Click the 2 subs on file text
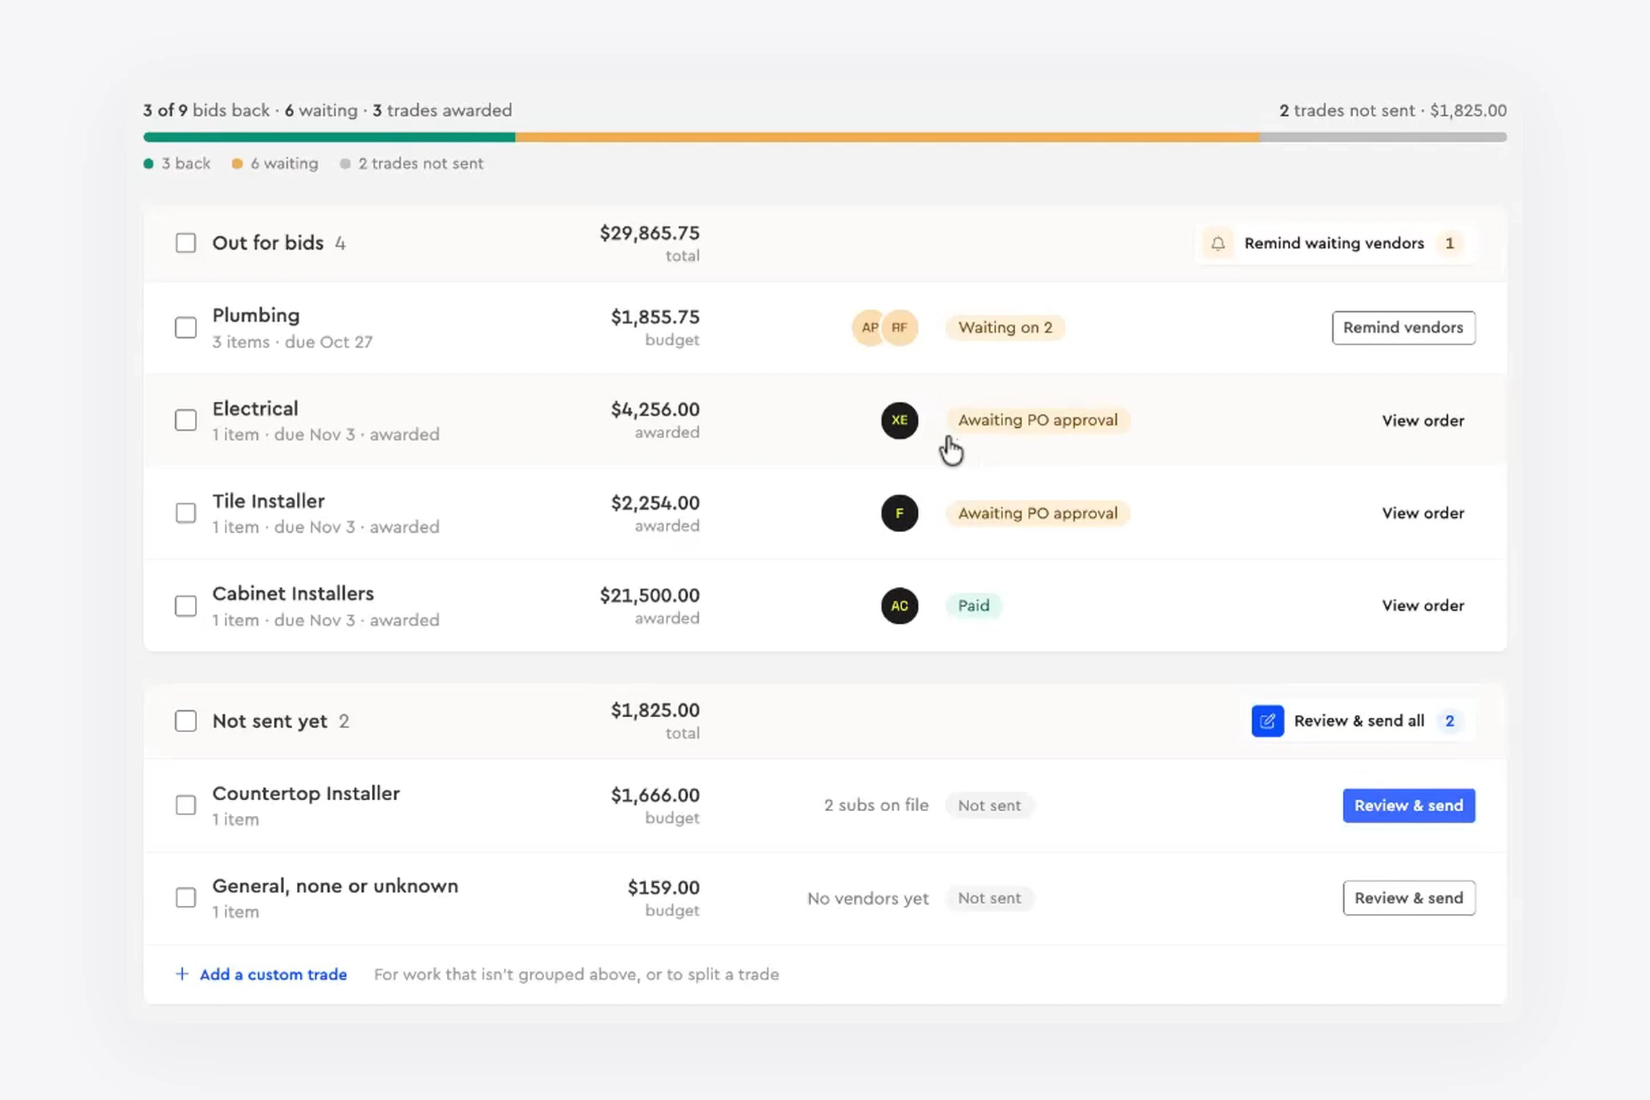The width and height of the screenshot is (1650, 1100). click(x=876, y=806)
